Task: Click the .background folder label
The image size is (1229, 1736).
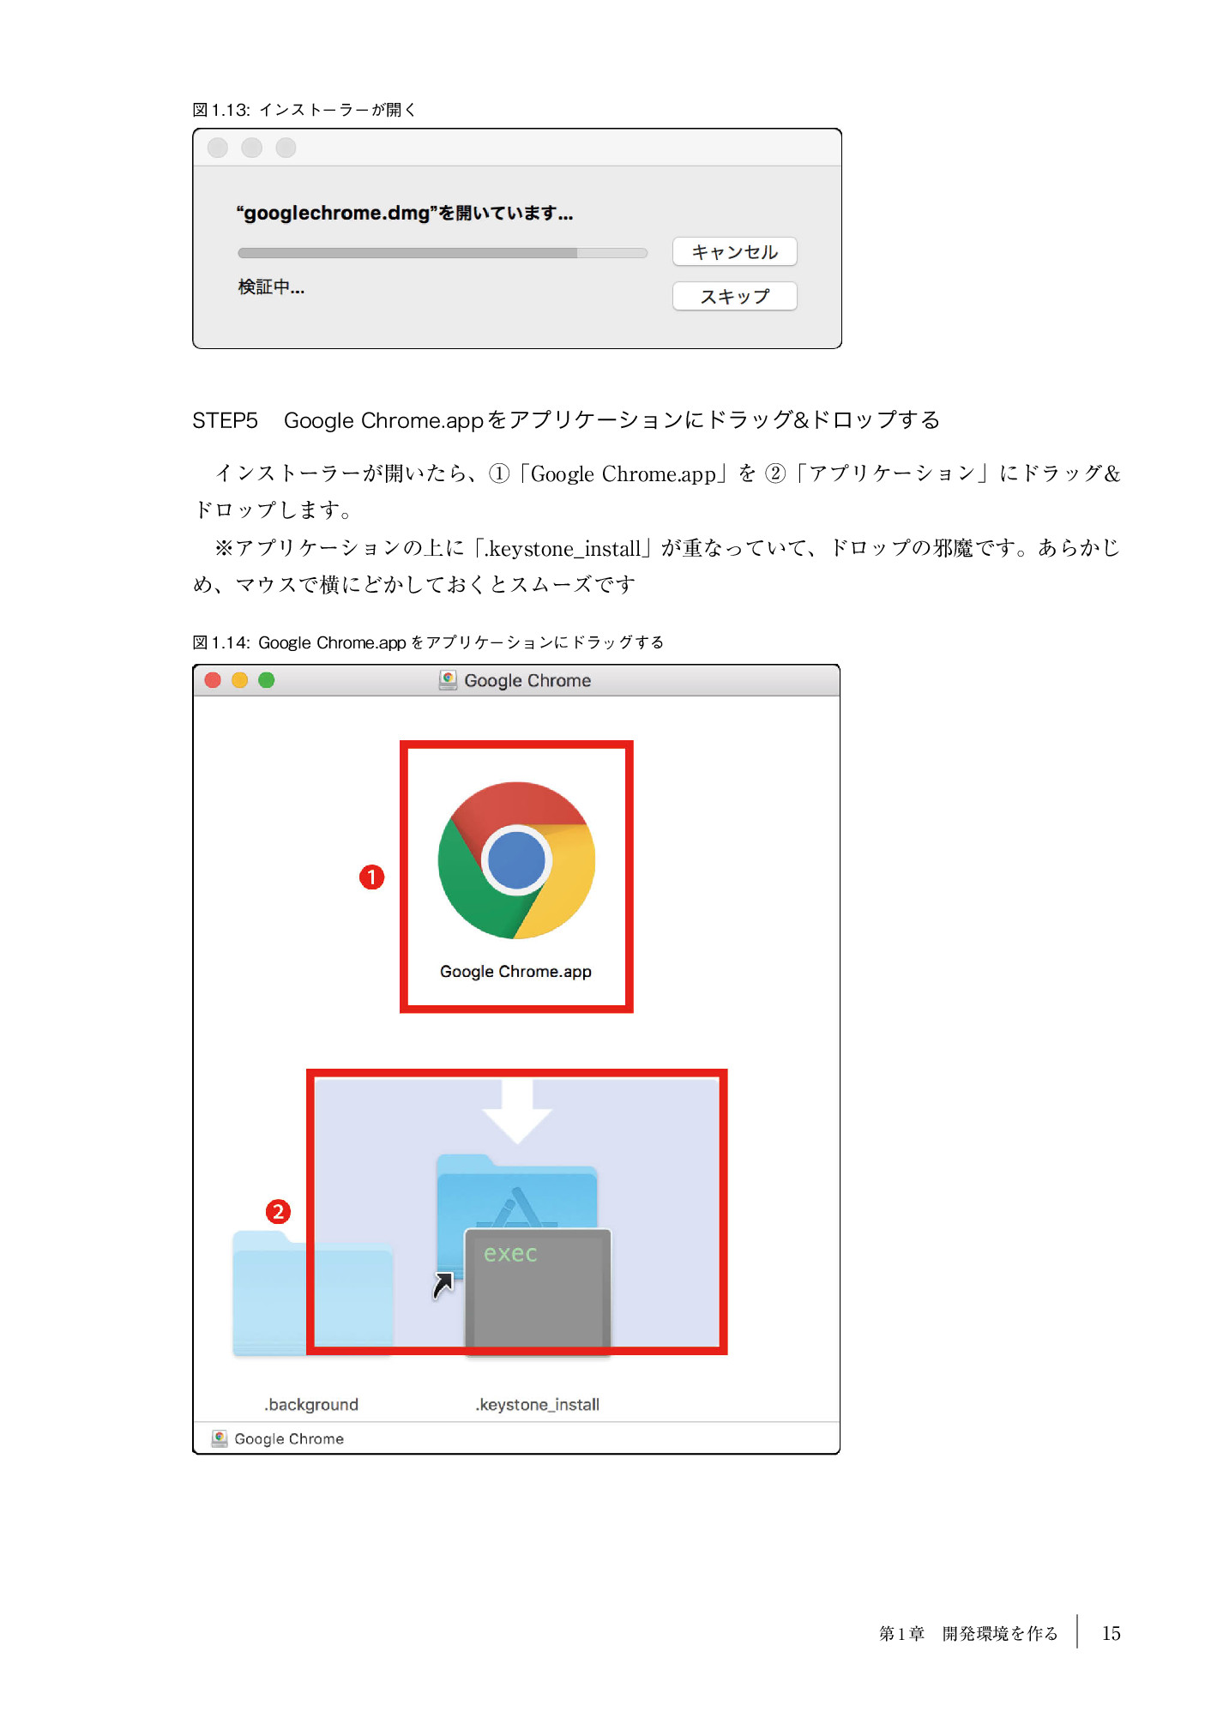Action: click(311, 1405)
